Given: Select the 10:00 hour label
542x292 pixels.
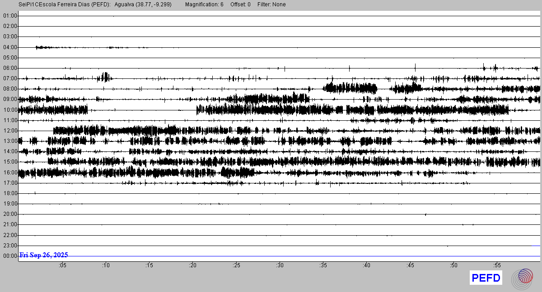Looking at the screenshot, I should (9, 110).
